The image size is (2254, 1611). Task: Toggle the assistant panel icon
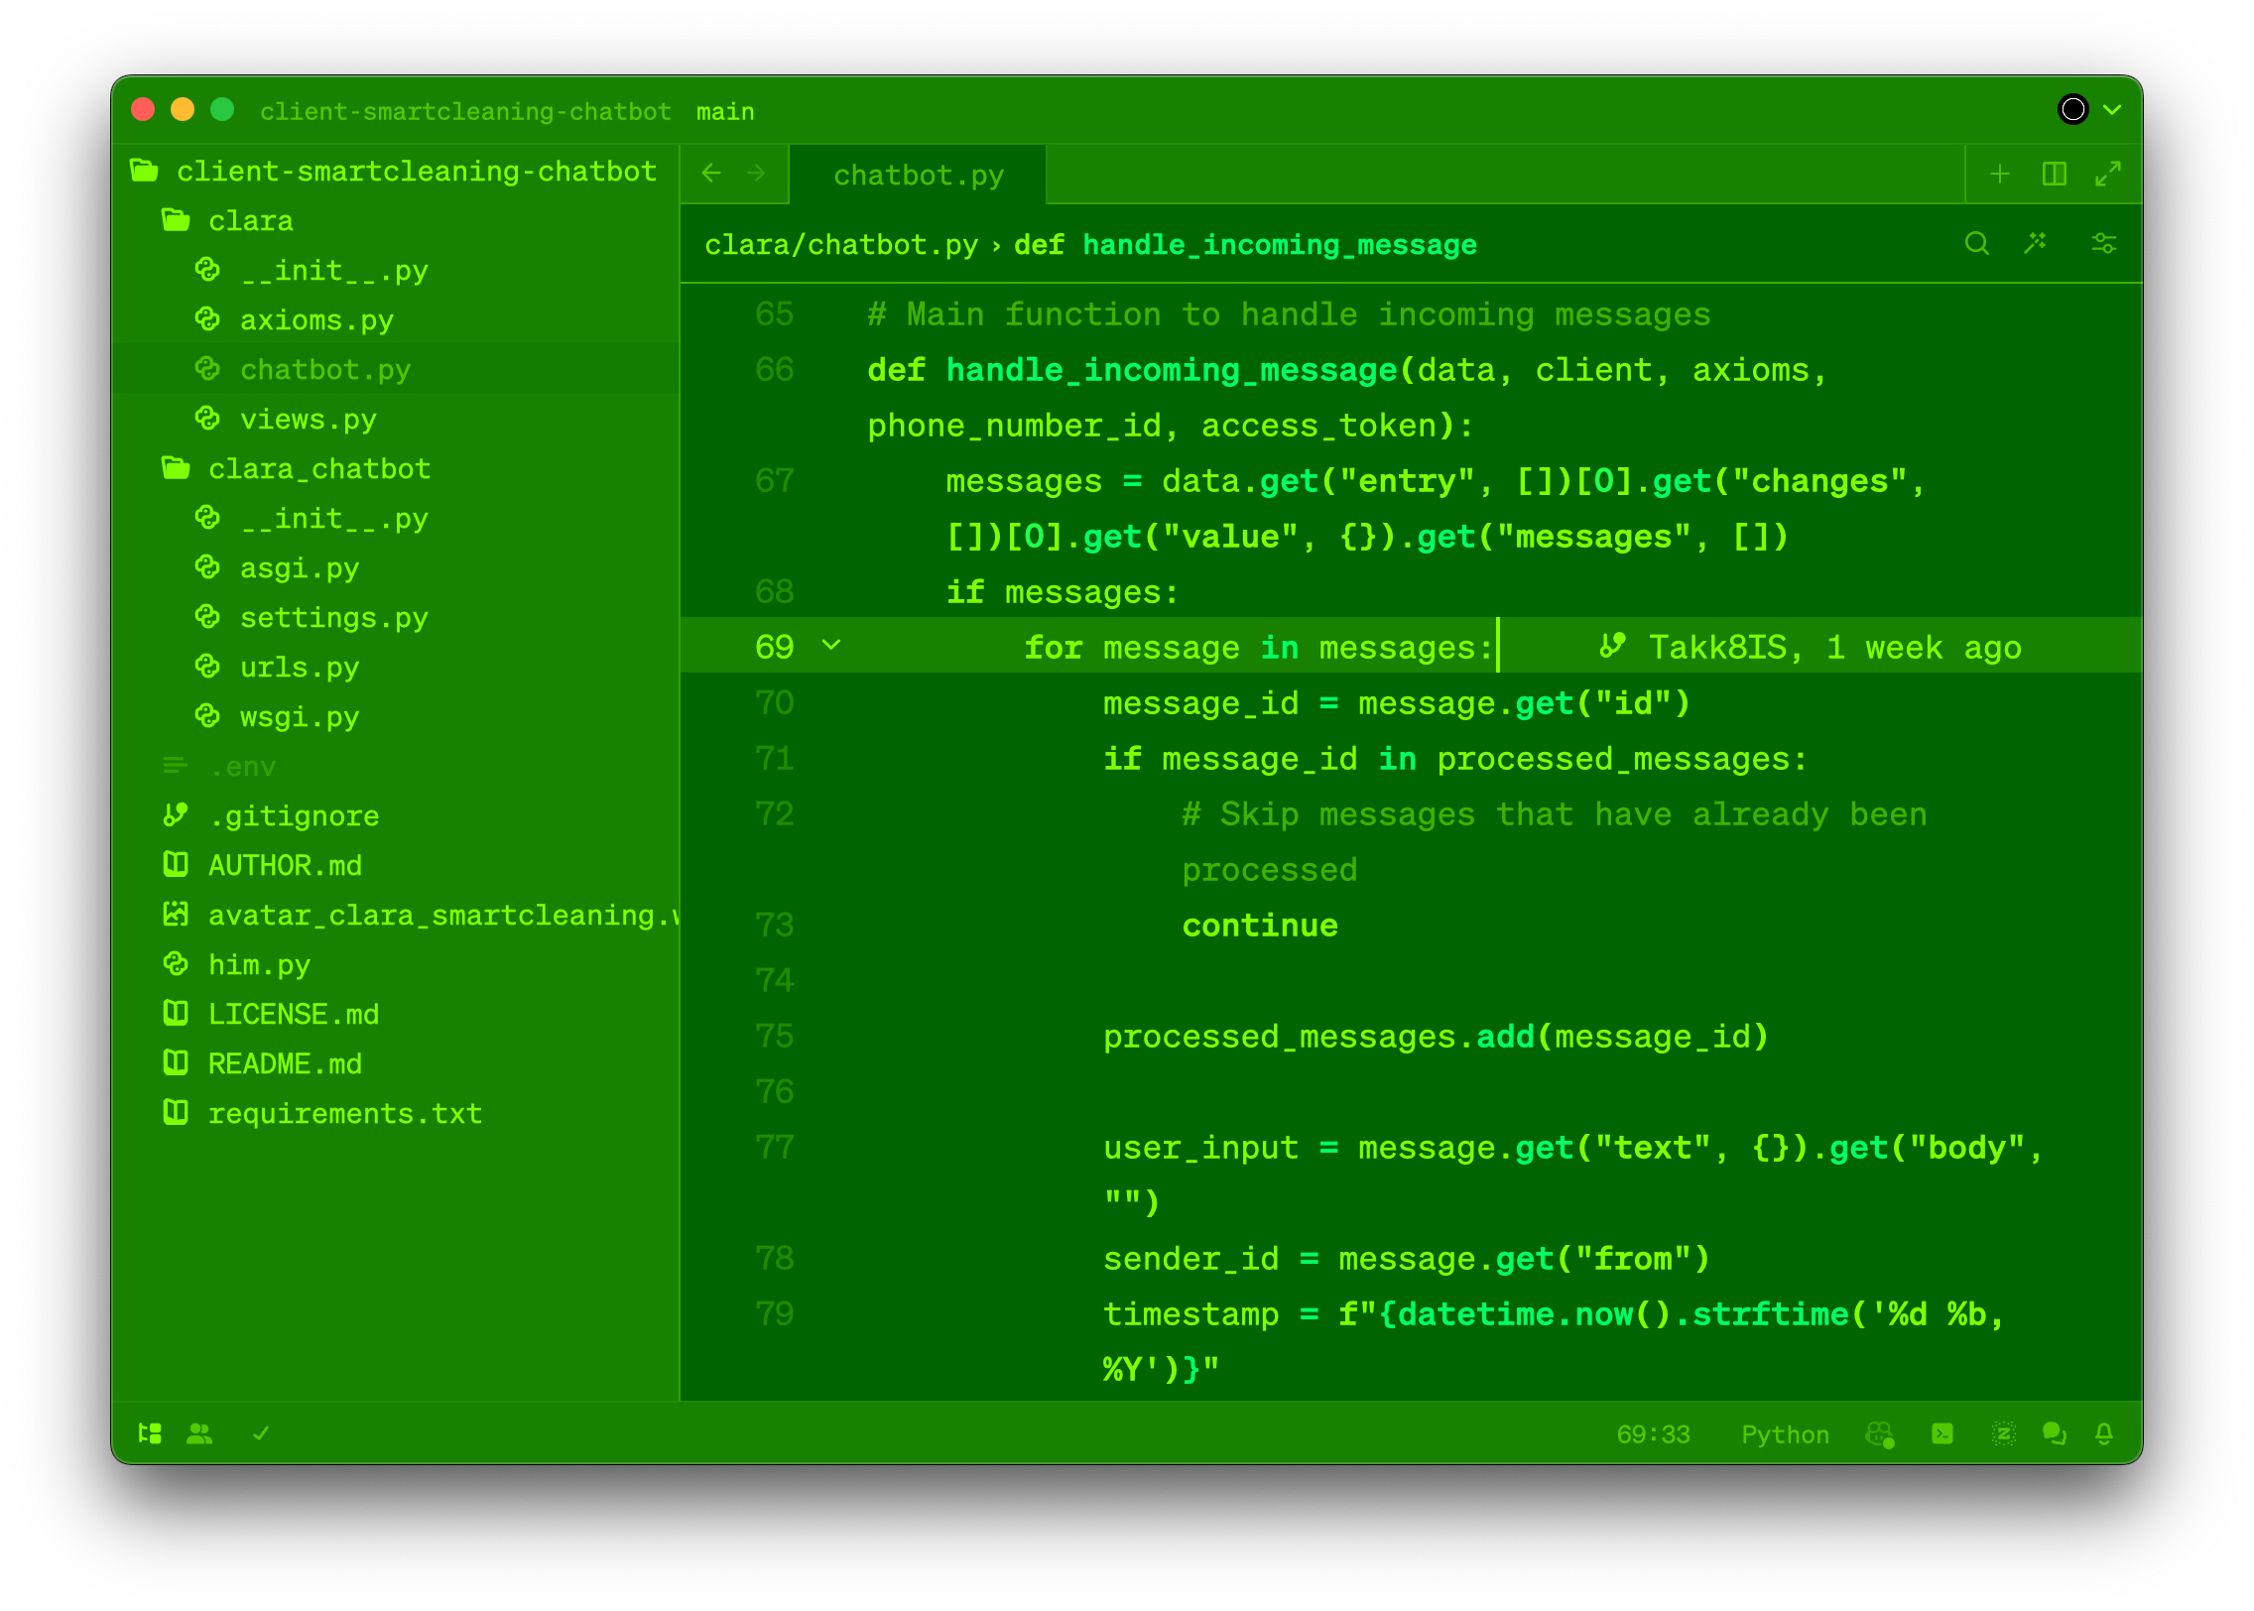(2003, 1433)
